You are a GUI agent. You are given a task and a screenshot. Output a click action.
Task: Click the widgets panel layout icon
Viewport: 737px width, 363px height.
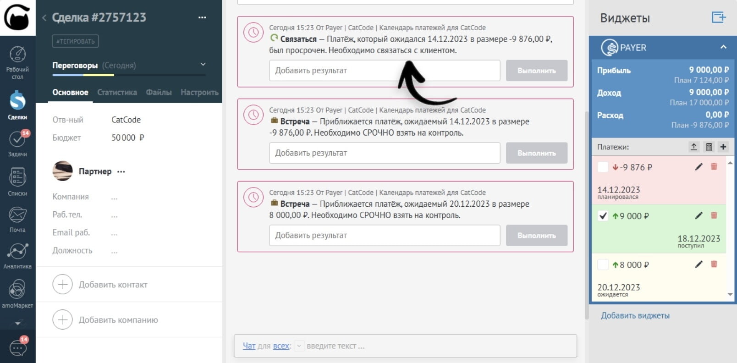click(x=718, y=17)
